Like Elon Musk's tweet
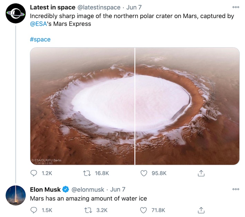245x217 pixels. tap(144, 210)
